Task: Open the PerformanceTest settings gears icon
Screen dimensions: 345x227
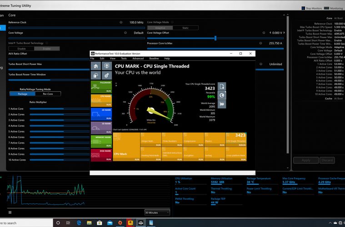Action: [107, 76]
